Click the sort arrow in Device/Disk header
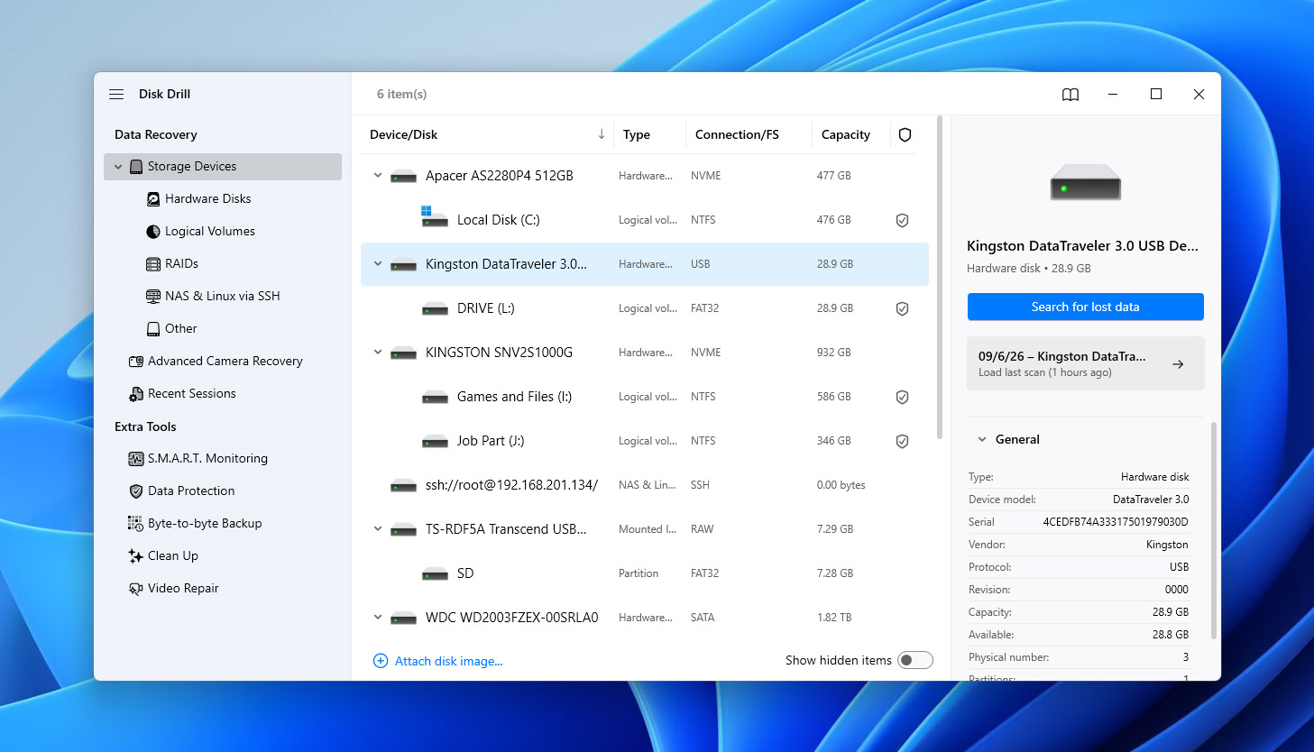This screenshot has width=1314, height=752. coord(602,134)
